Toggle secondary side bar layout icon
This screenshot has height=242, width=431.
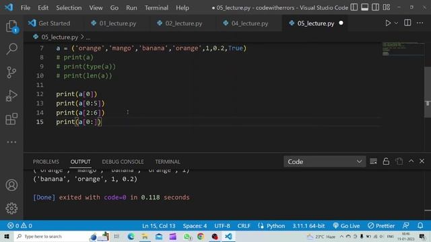pyautogui.click(x=376, y=7)
